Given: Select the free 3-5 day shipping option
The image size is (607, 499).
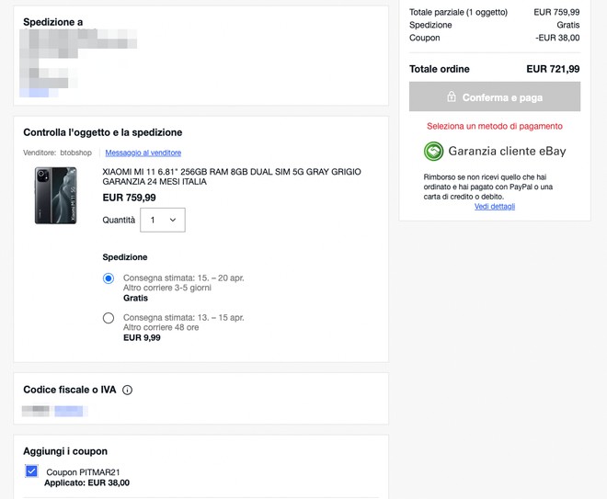Looking at the screenshot, I should (x=109, y=278).
